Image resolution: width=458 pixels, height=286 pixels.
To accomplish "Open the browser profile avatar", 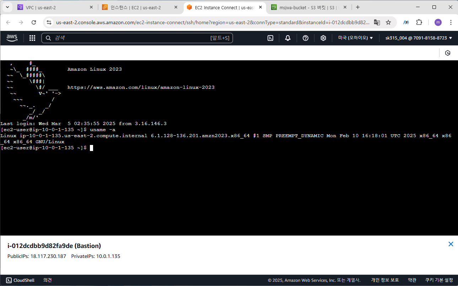I will click(x=438, y=22).
